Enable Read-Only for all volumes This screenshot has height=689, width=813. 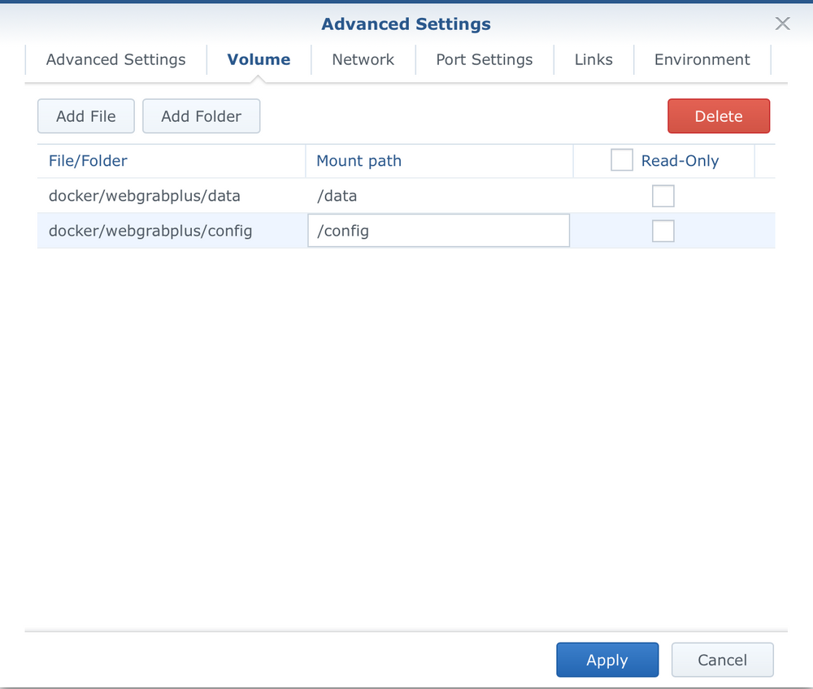tap(621, 160)
